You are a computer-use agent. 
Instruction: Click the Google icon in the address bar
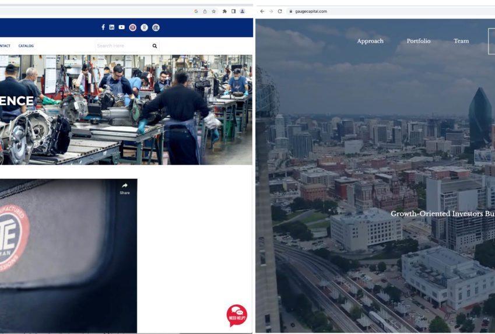[x=196, y=11]
